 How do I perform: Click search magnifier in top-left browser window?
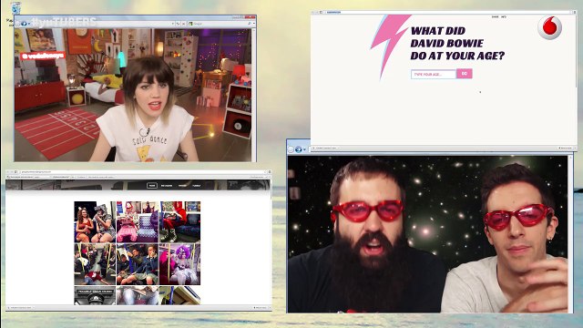pyautogui.click(x=249, y=24)
